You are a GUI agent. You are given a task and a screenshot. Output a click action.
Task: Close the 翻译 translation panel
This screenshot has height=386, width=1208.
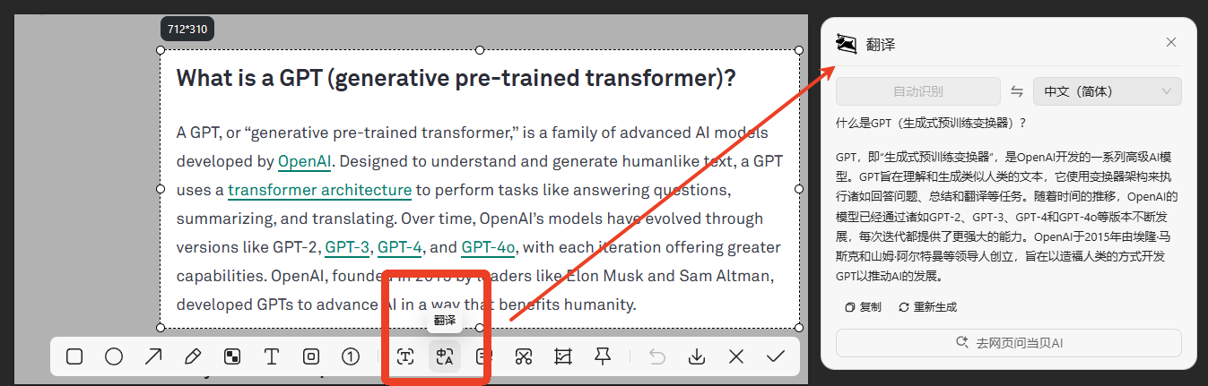[x=1171, y=42]
